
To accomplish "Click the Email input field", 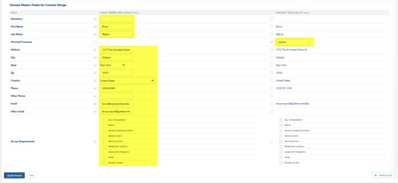I will coord(116,104).
